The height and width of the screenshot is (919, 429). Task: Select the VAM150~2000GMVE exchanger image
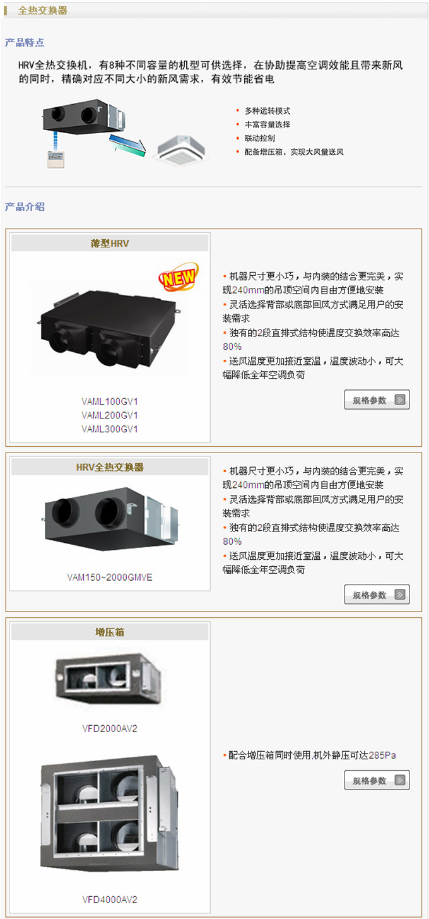pyautogui.click(x=110, y=519)
